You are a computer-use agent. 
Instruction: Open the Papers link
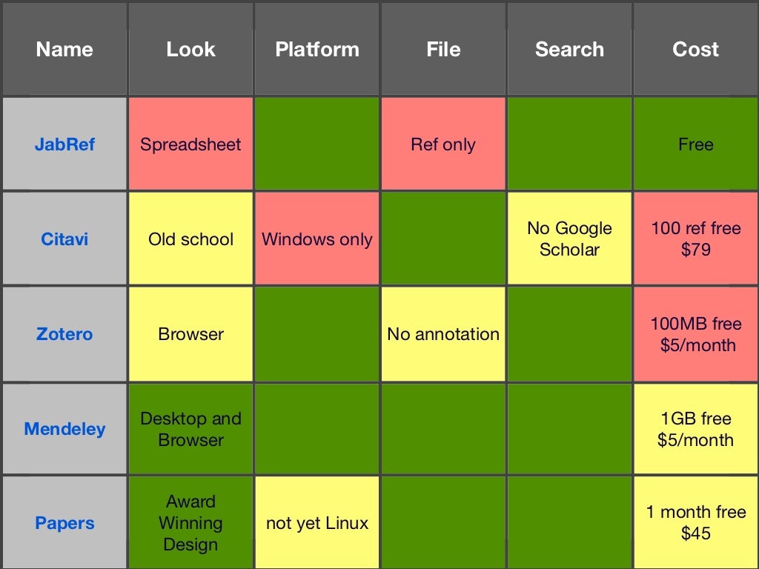(64, 523)
